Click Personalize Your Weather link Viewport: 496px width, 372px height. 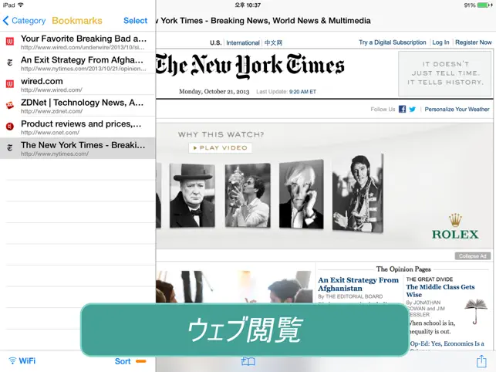click(457, 110)
